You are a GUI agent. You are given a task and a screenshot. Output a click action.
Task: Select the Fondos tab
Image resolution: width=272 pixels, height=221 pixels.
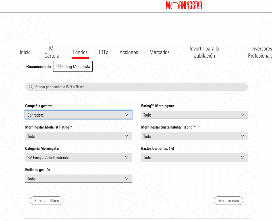click(x=80, y=52)
